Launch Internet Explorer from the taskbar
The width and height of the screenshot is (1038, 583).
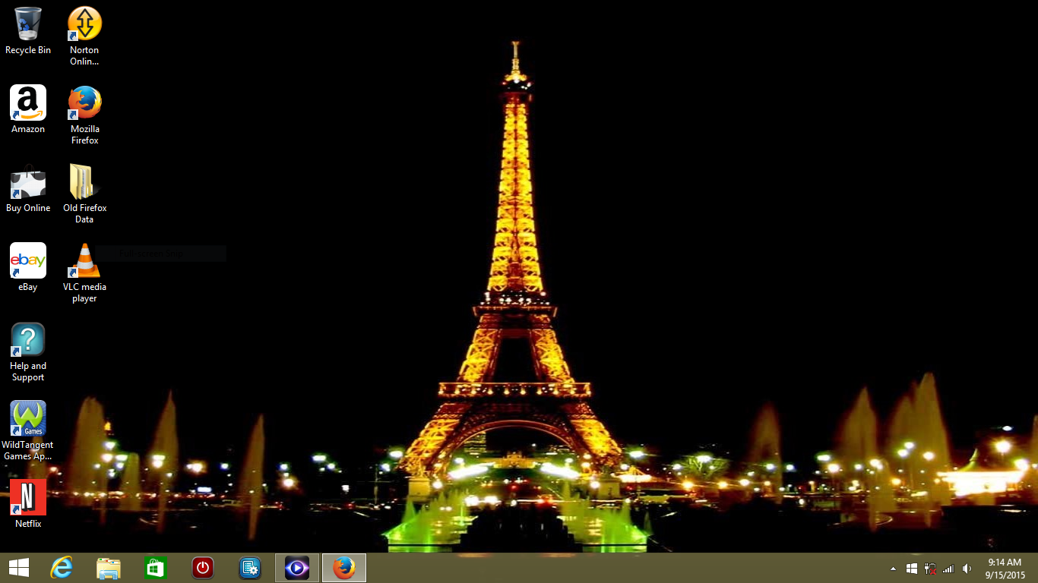(62, 568)
